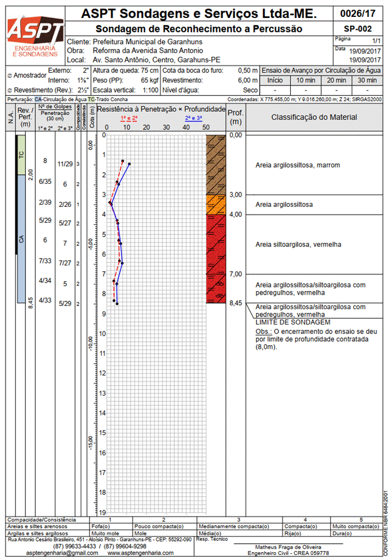The height and width of the screenshot is (560, 388).
Task: Click the legend entry Medianamente compacta(o)
Action: pyautogui.click(x=234, y=526)
